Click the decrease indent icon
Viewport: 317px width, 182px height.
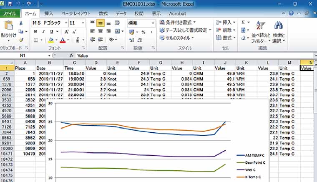click(93, 39)
